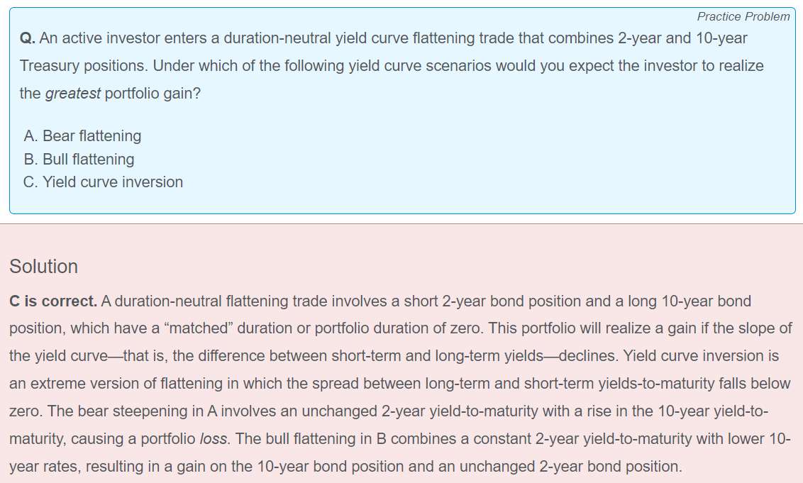The image size is (803, 483).
Task: Choose answer option B. Bull flattening
Action: tap(79, 159)
